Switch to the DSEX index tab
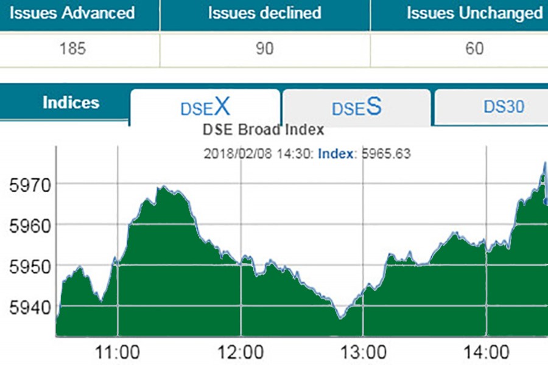Viewport: 548px width, 365px height. click(205, 108)
